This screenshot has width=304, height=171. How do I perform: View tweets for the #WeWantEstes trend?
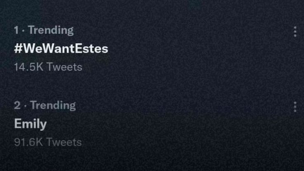click(61, 48)
